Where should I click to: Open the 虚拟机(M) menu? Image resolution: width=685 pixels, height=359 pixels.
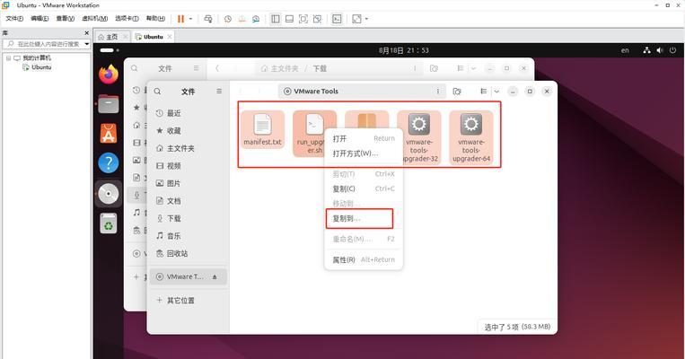[x=95, y=18]
